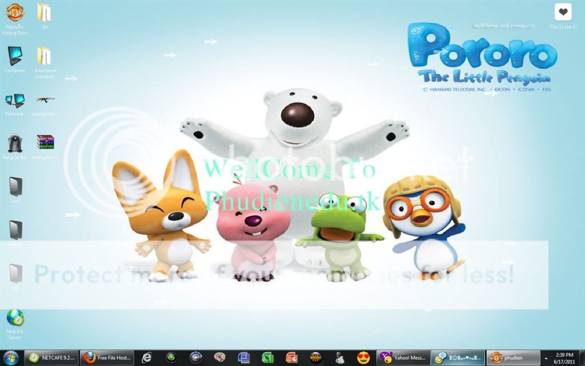Open the Tool folder on the desktop
Viewport: 585px width, 366px height.
point(15,188)
